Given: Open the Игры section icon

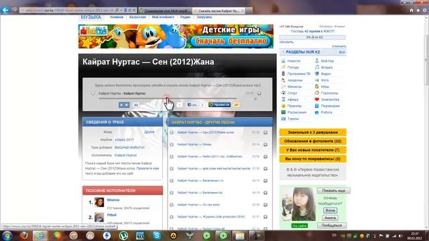Looking at the screenshot, I should 317,86.
